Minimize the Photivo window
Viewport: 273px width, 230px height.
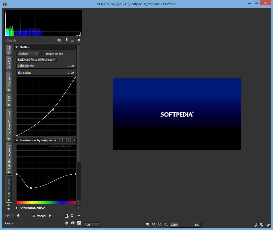[x=250, y=3]
